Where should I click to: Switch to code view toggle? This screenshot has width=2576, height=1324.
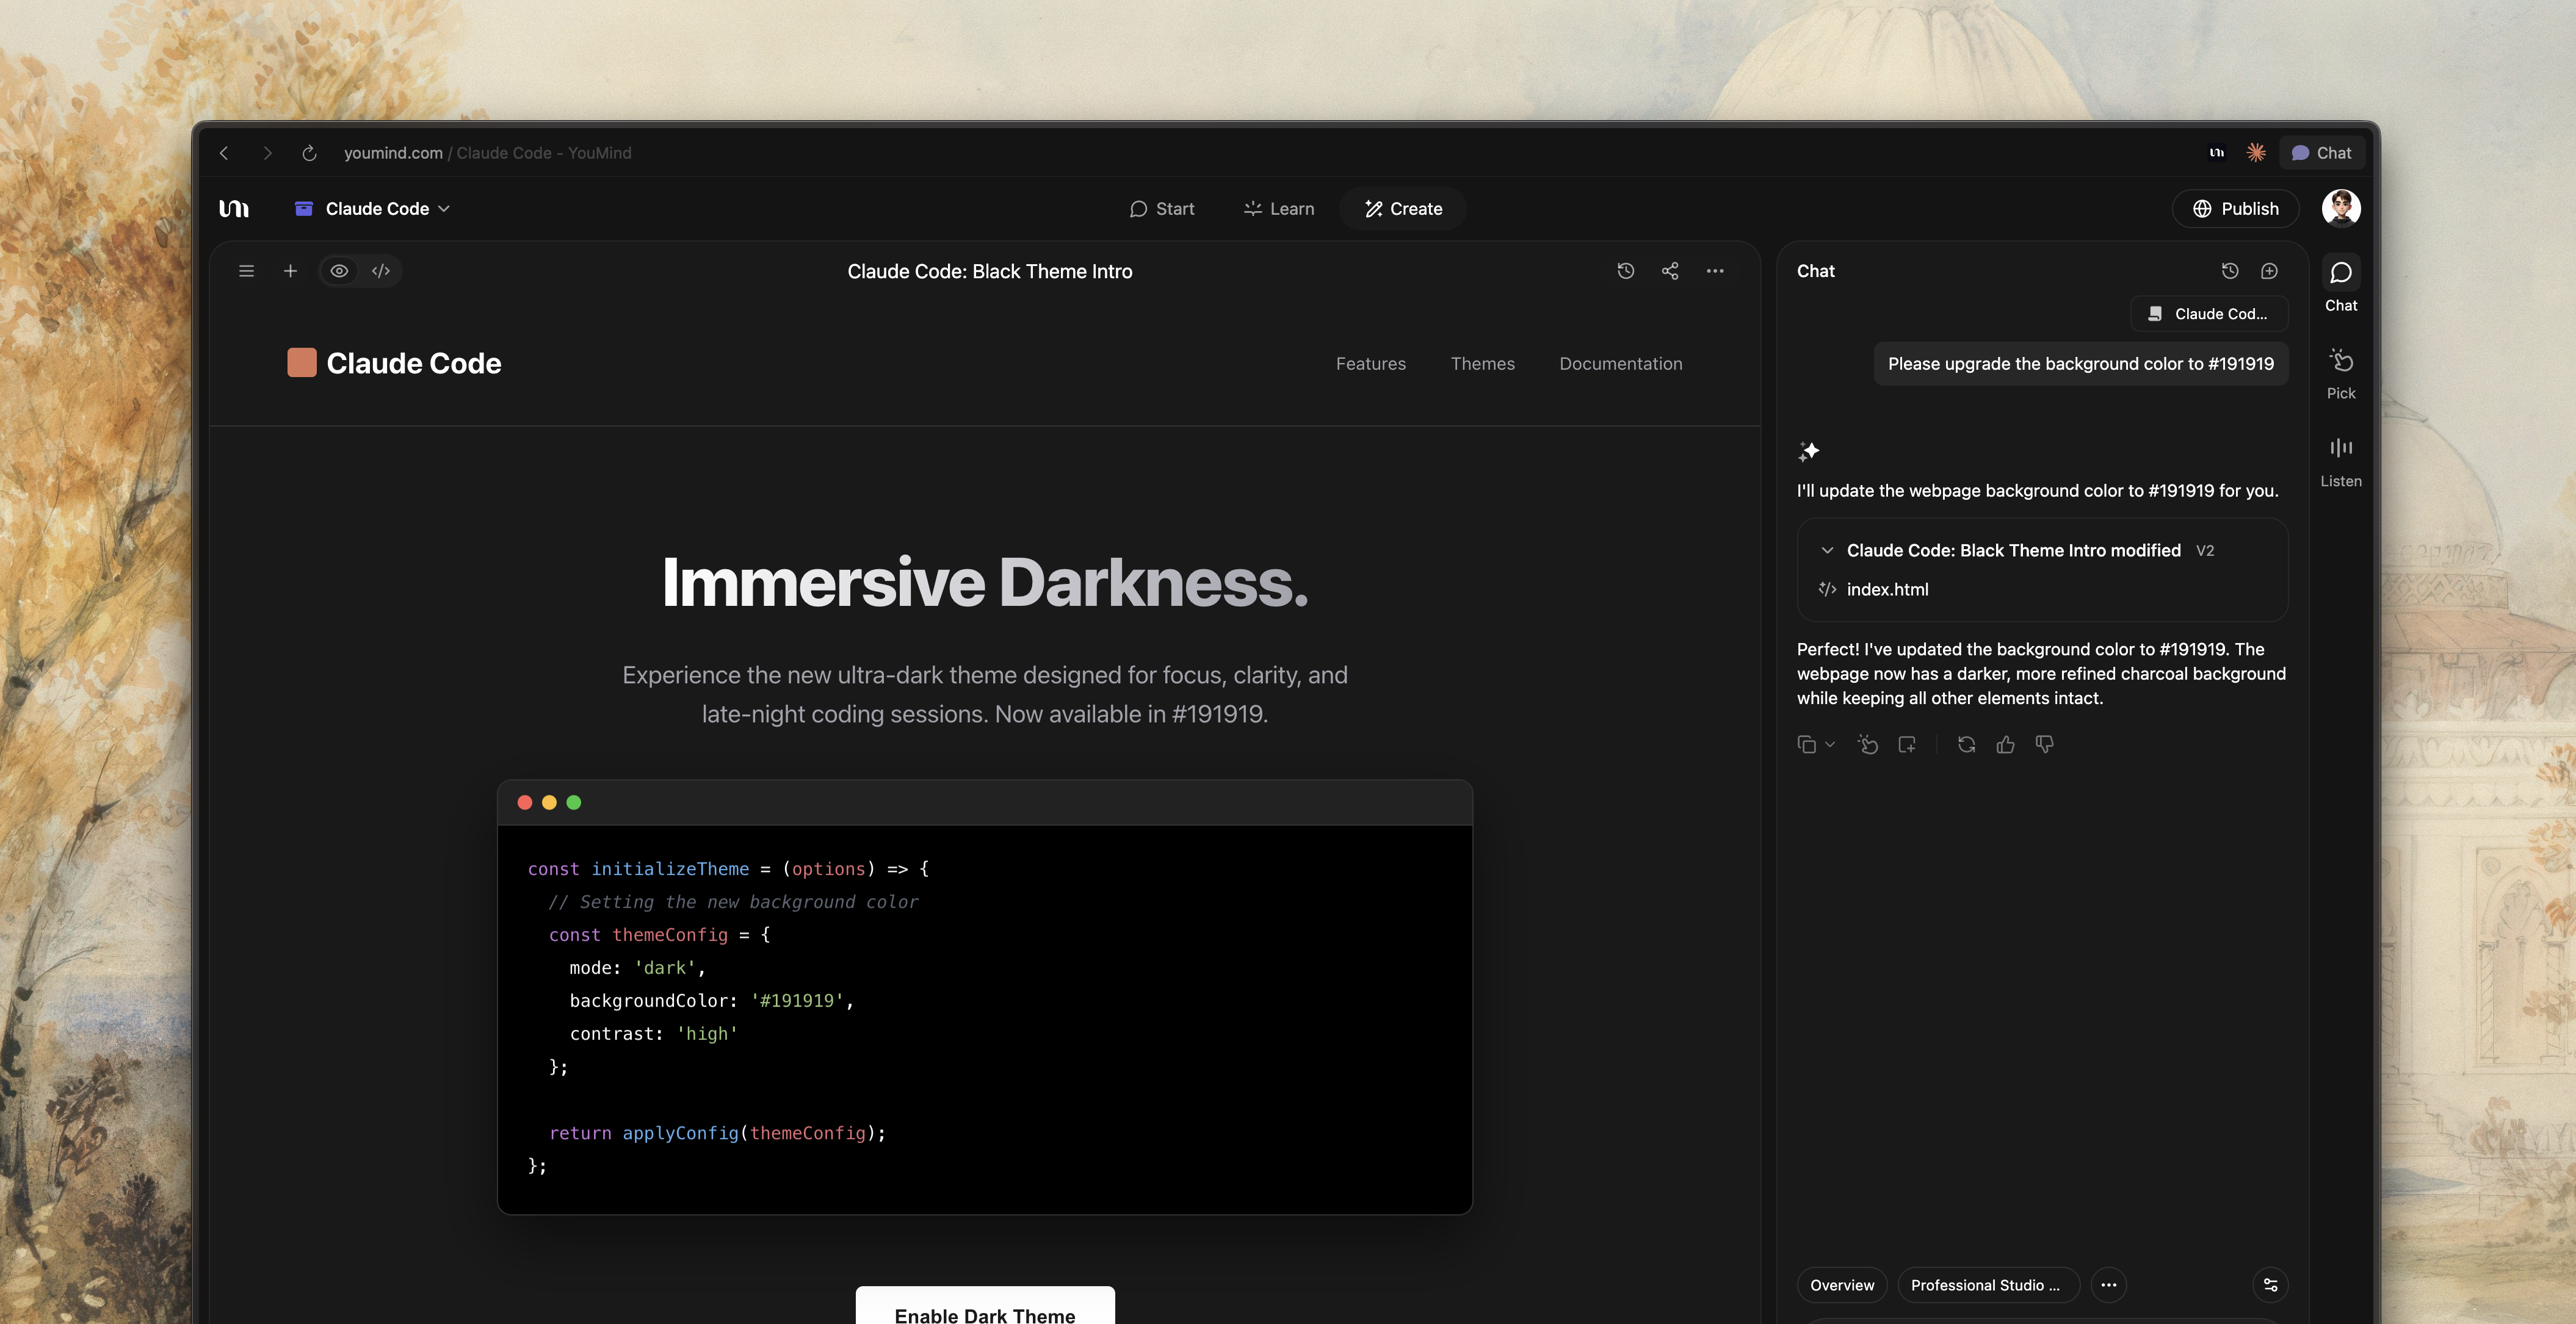pos(381,271)
